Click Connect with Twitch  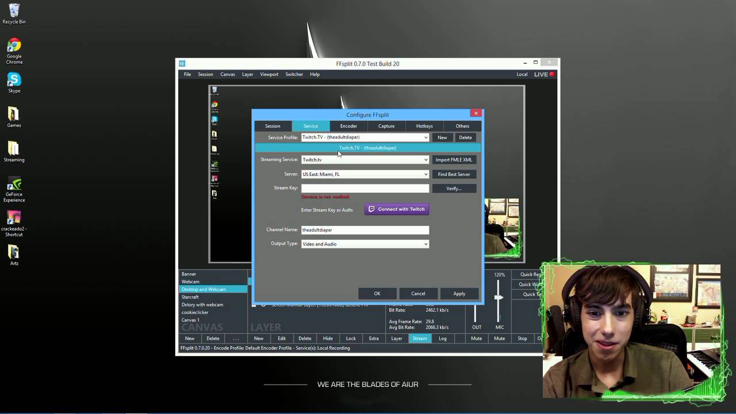397,209
